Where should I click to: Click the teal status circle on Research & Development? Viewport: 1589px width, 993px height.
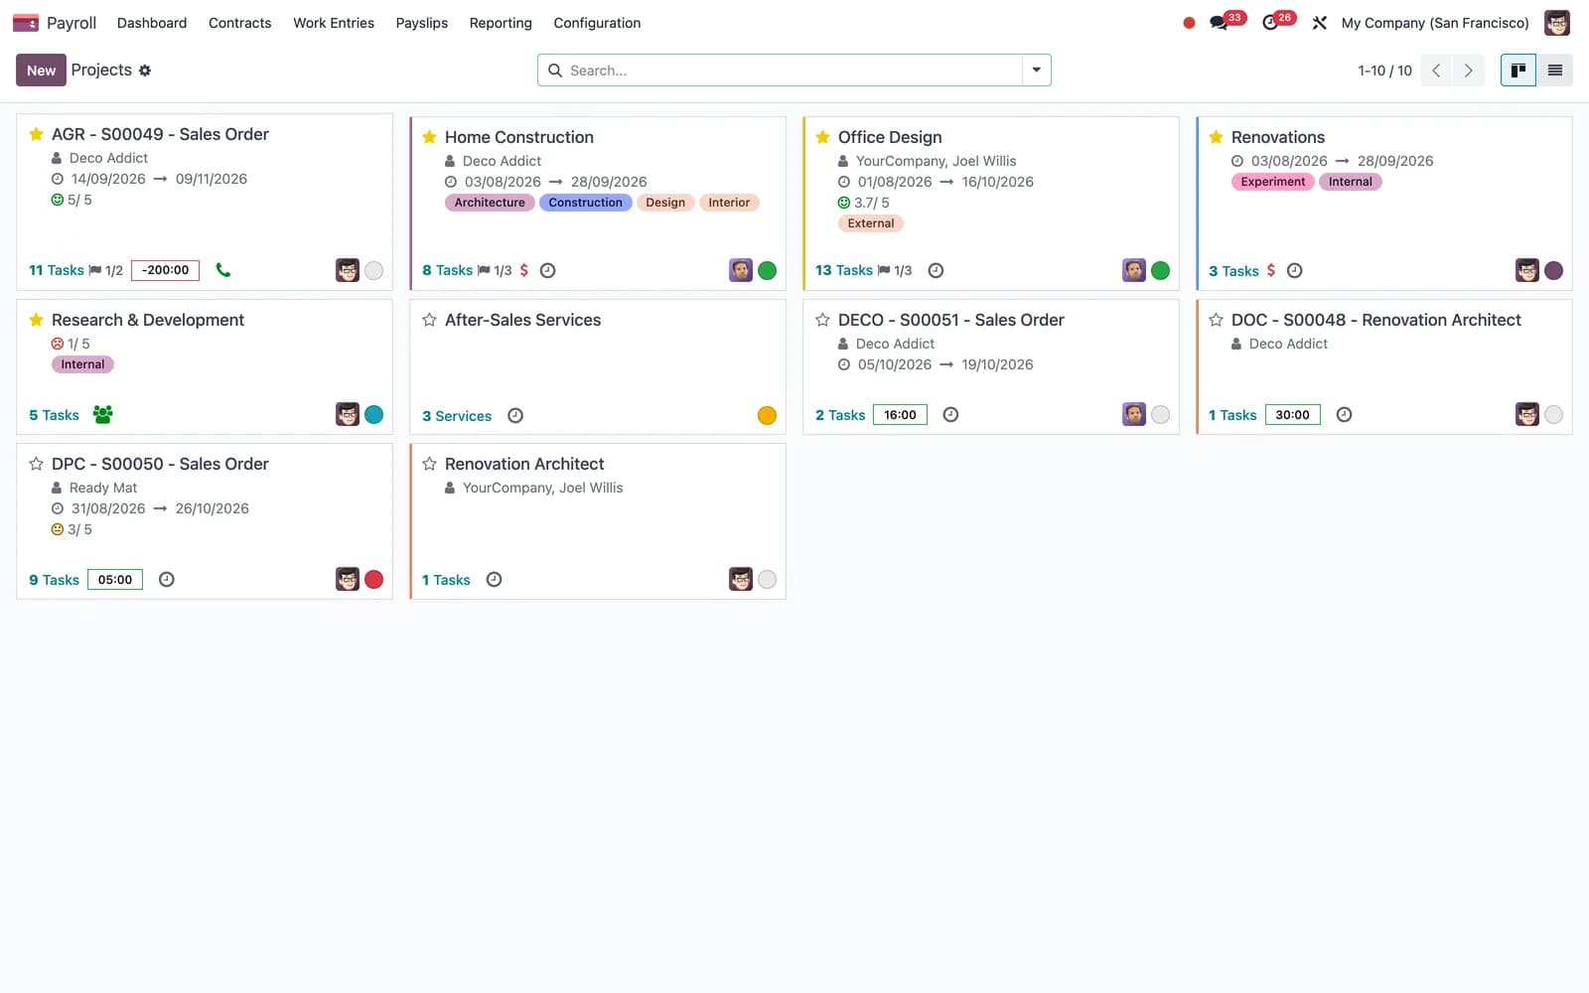pyautogui.click(x=373, y=414)
